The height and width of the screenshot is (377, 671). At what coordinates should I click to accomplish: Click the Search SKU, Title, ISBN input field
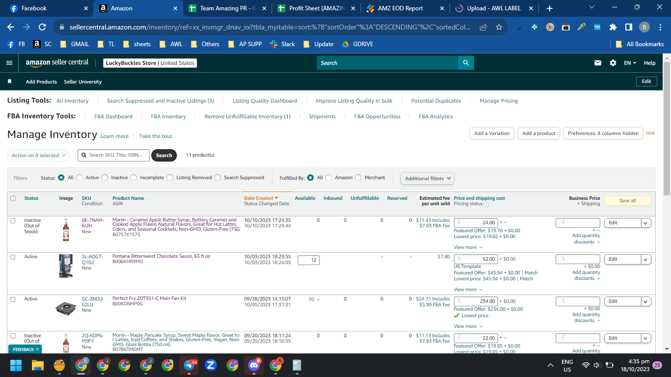(114, 155)
